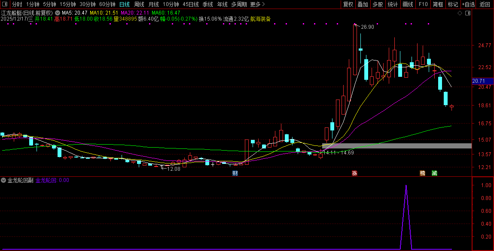Toggle 复权 price adjustment
Viewport: 494px width, 251px height.
[x=348, y=4]
